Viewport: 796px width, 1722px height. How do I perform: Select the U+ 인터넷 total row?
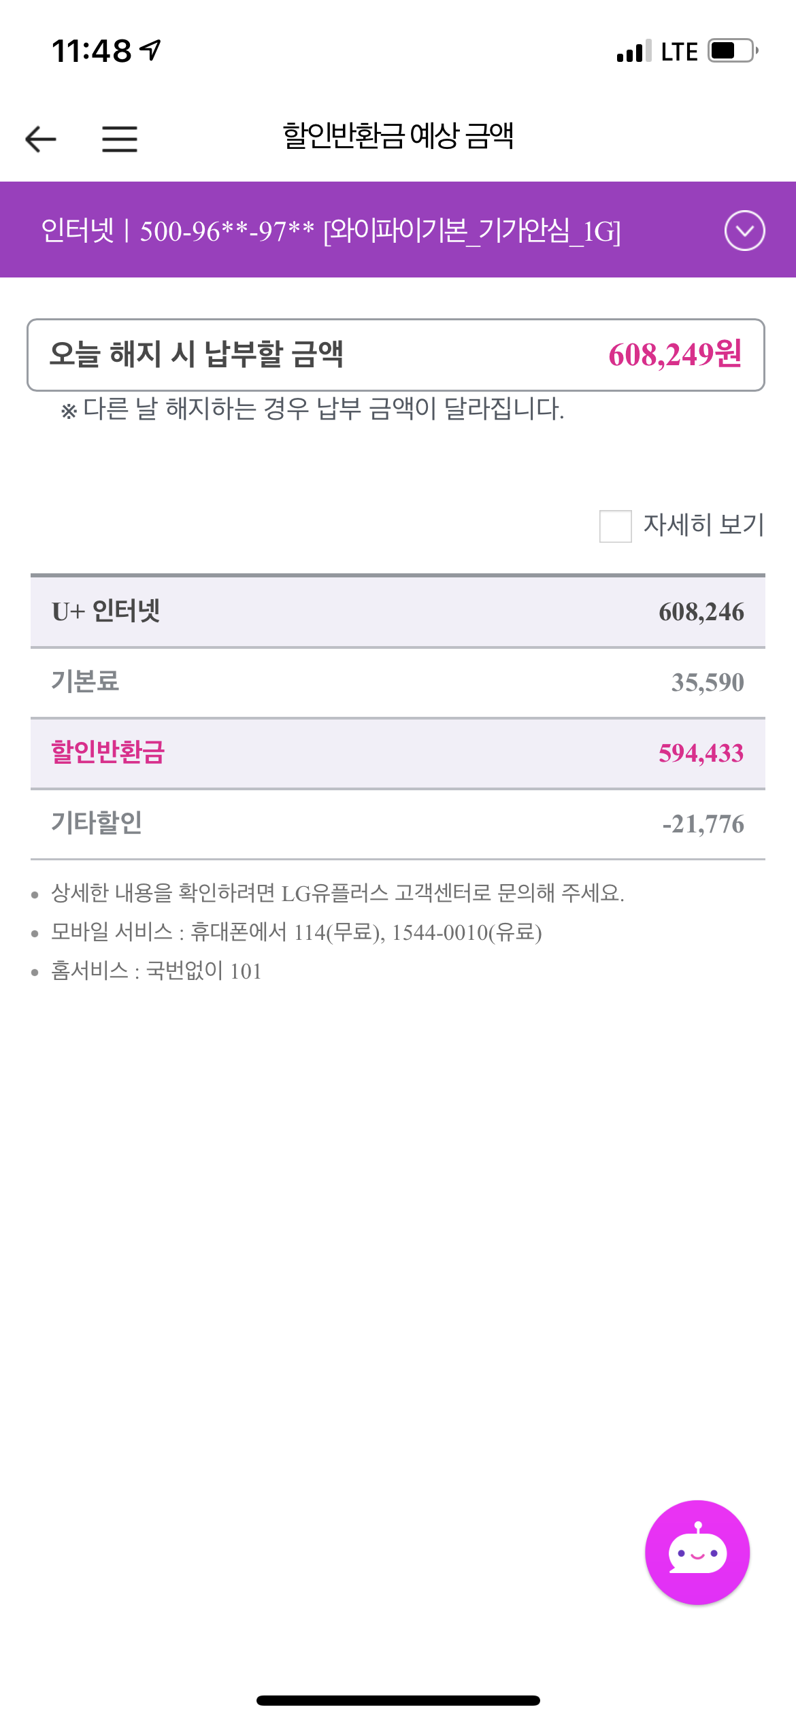(x=397, y=611)
